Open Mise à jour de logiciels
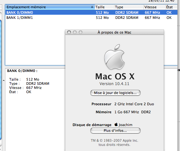This screenshot has width=180, height=151. pos(115,93)
